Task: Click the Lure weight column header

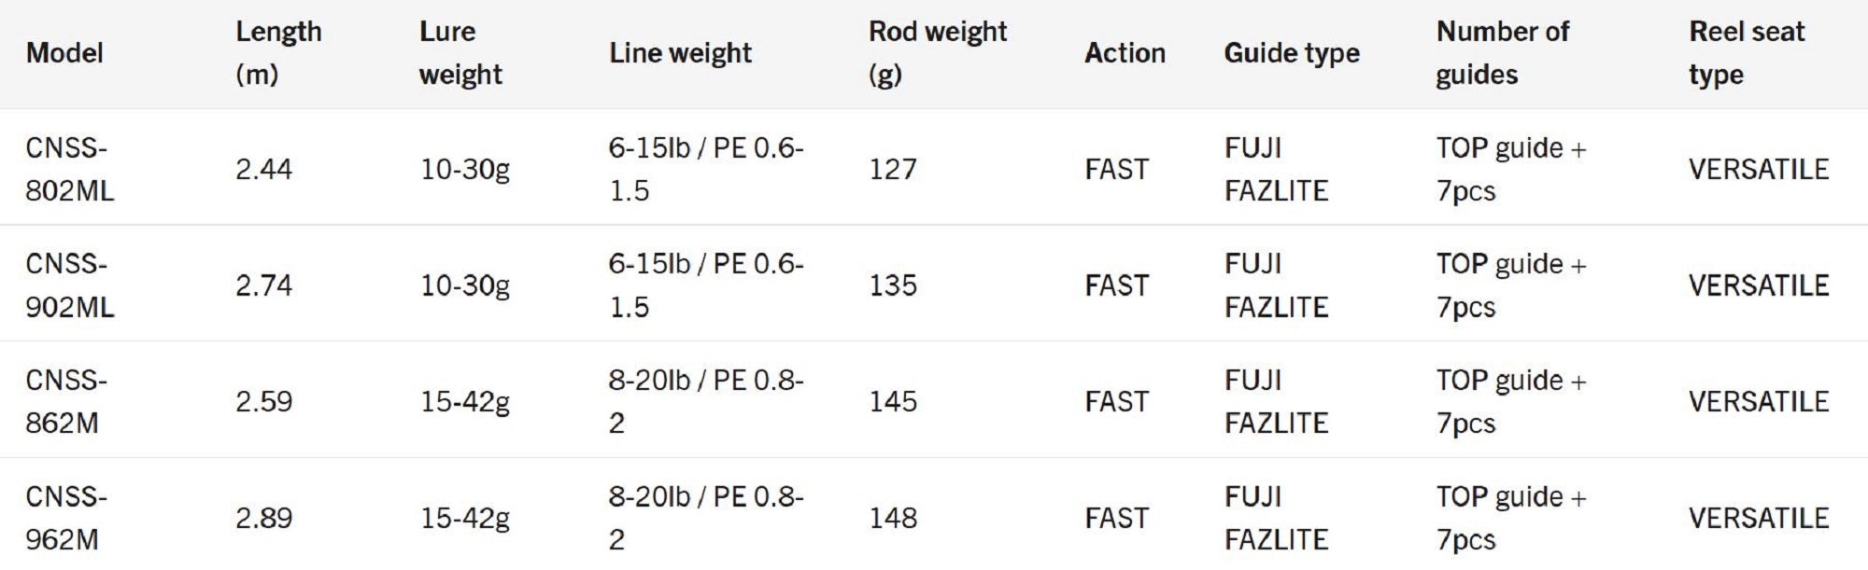Action: pos(460,53)
